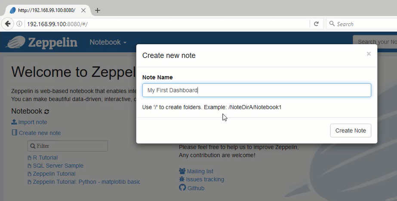
Task: Click the 'Any contribution are welcome!' text
Action: pos(217,155)
